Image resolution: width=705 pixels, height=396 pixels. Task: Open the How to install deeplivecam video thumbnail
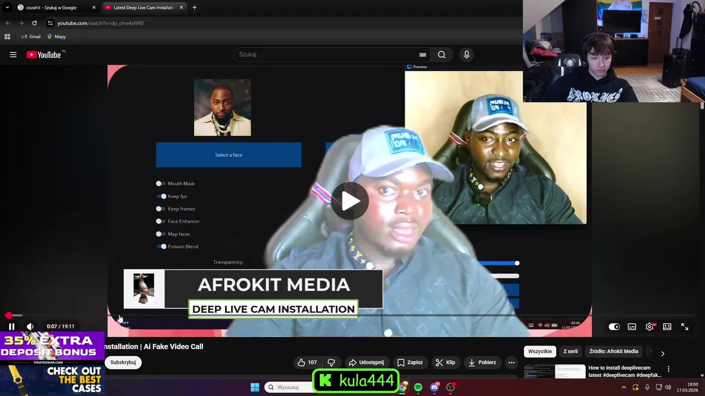(555, 372)
